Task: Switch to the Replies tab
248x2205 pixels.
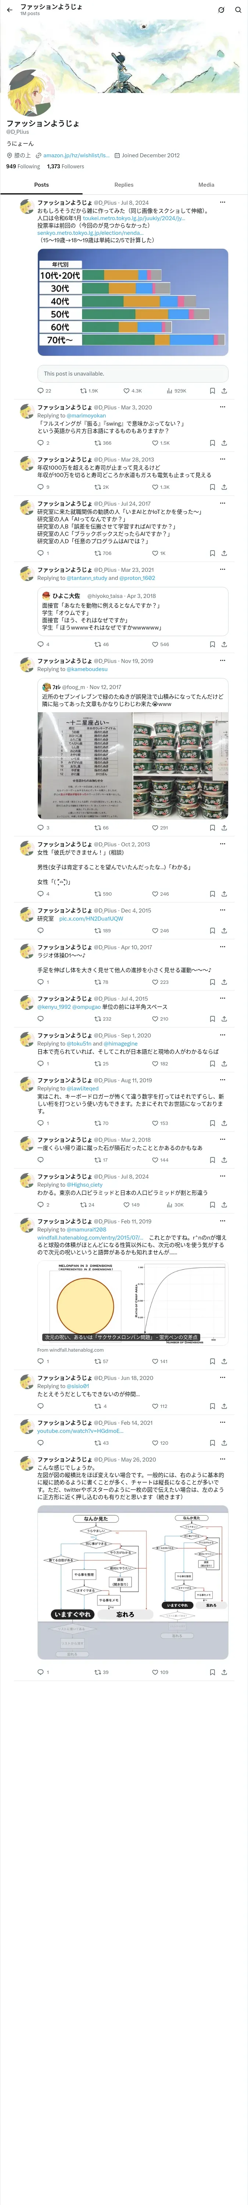Action: pyautogui.click(x=124, y=185)
